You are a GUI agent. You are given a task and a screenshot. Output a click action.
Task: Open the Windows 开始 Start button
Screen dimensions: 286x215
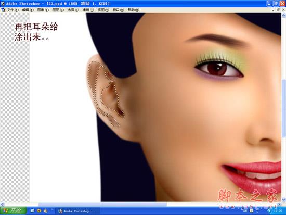click(14, 211)
